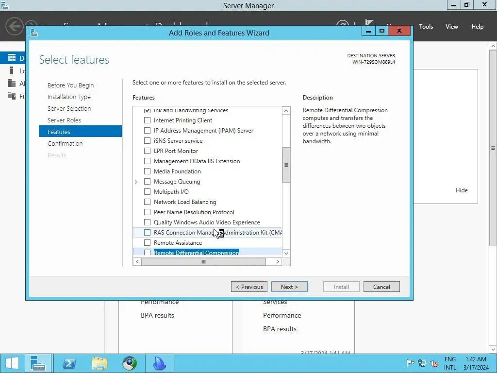
Task: Check Peer Name Resolution Protocol
Action: tap(147, 212)
